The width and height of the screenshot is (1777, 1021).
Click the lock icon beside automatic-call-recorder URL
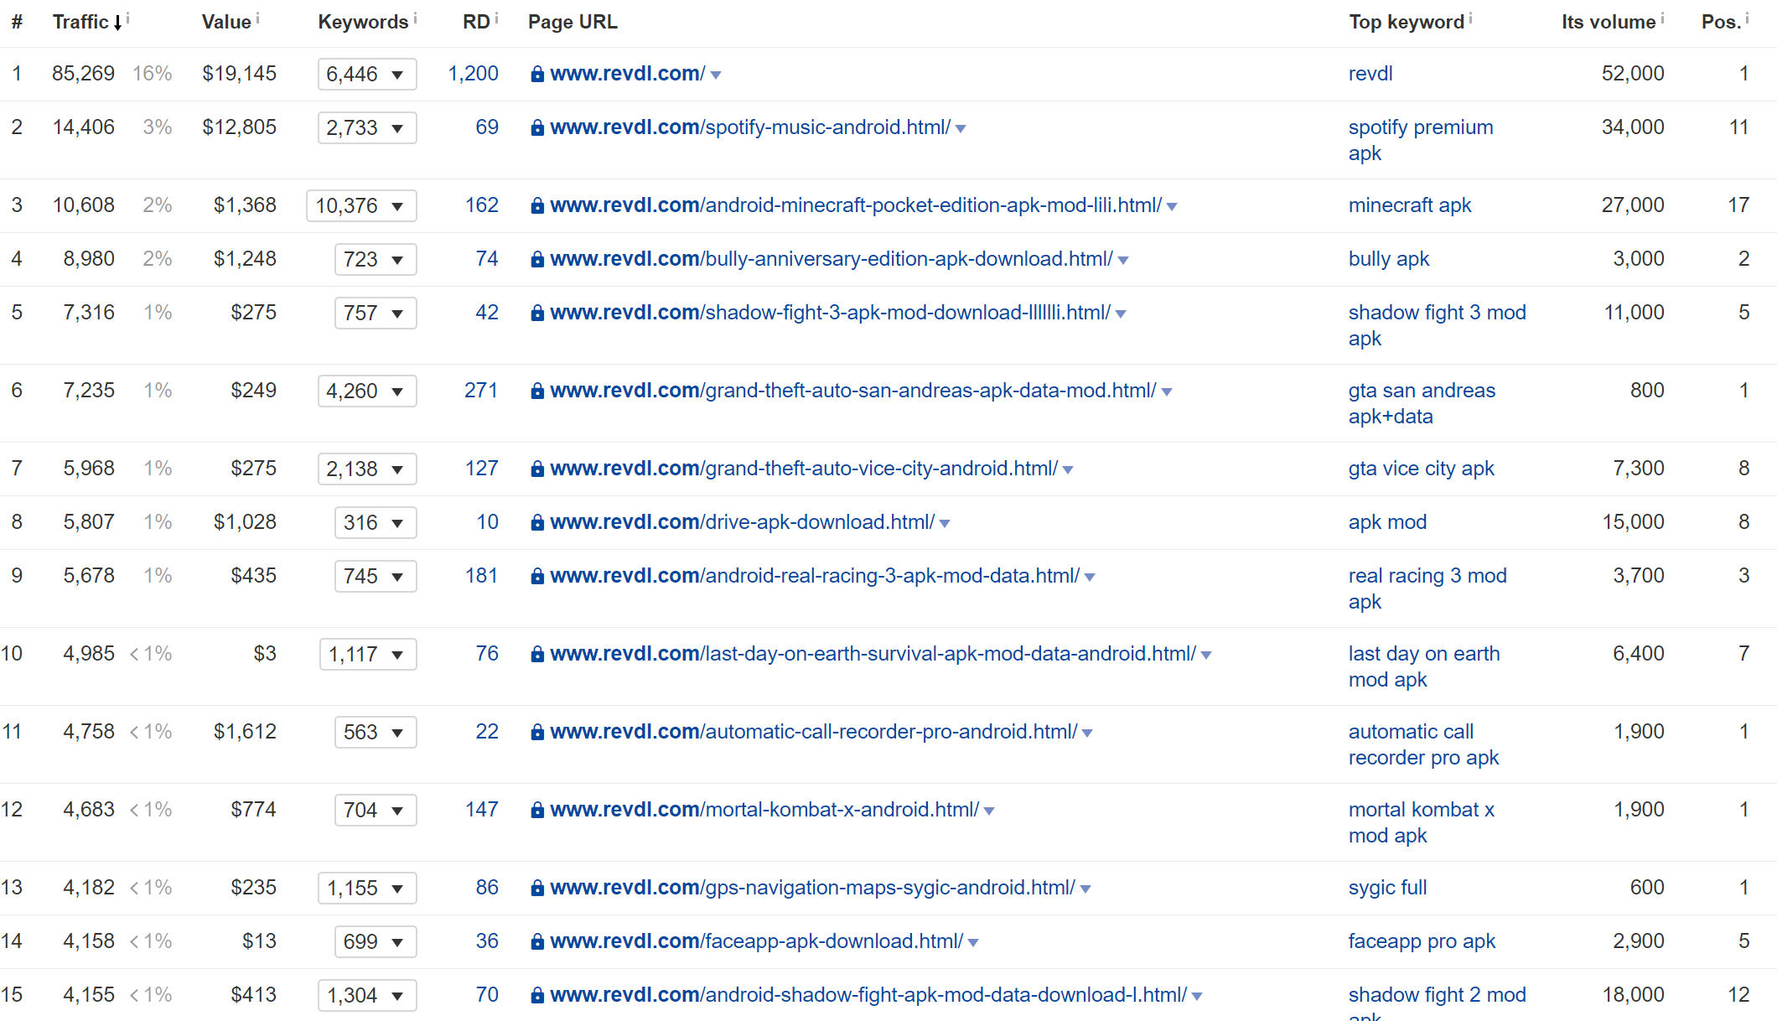537,733
